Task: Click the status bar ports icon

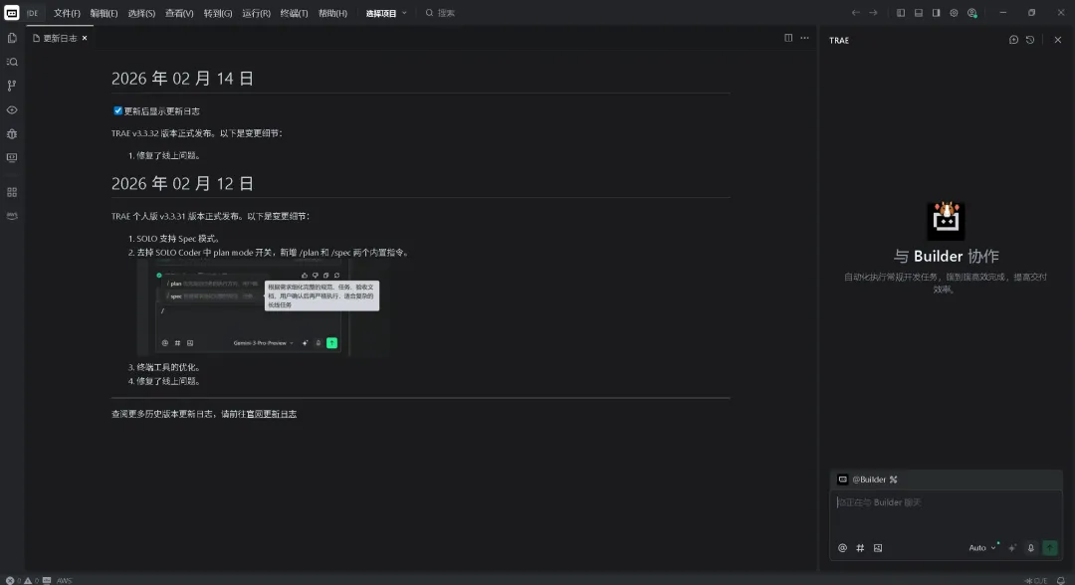Action: (x=47, y=580)
